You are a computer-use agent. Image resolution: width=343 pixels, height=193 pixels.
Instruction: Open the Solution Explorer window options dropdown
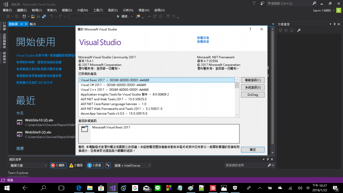coord(330,24)
